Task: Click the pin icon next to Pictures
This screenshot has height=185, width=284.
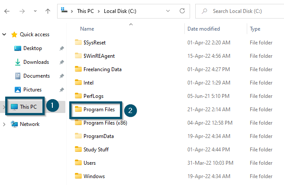Action: point(62,90)
